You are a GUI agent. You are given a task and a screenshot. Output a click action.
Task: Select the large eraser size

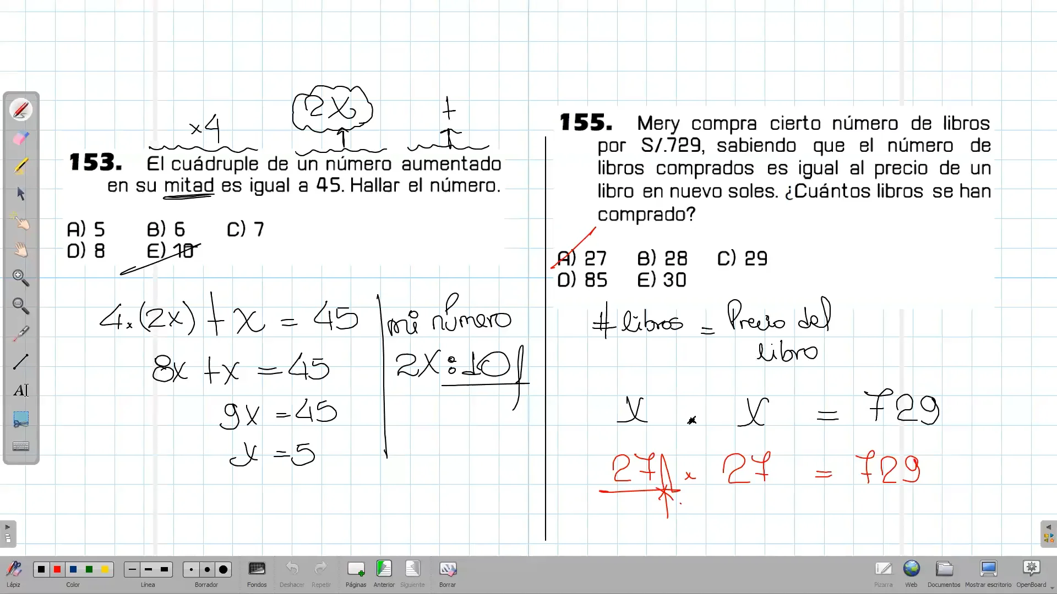[223, 569]
